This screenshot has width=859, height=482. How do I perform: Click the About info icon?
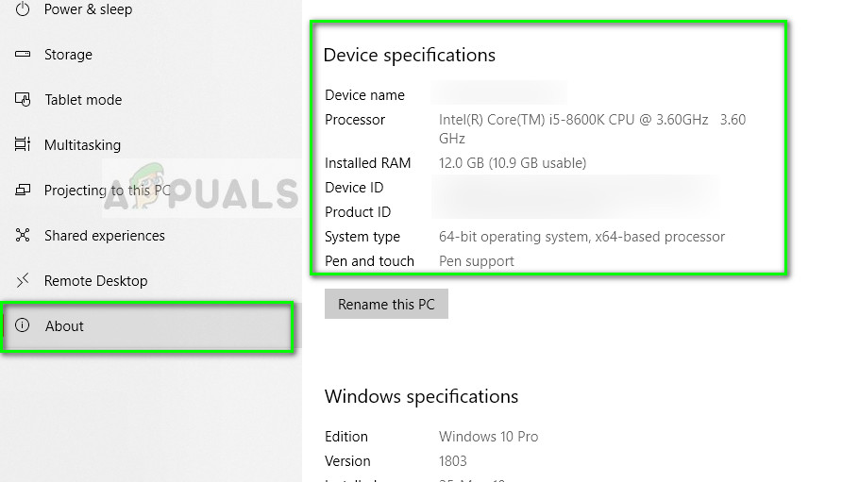[x=23, y=326]
